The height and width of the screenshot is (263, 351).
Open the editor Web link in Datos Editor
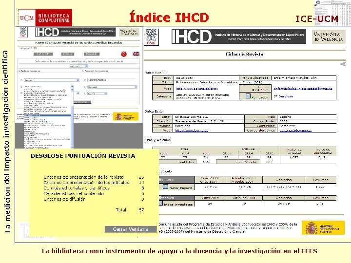coord(192,130)
